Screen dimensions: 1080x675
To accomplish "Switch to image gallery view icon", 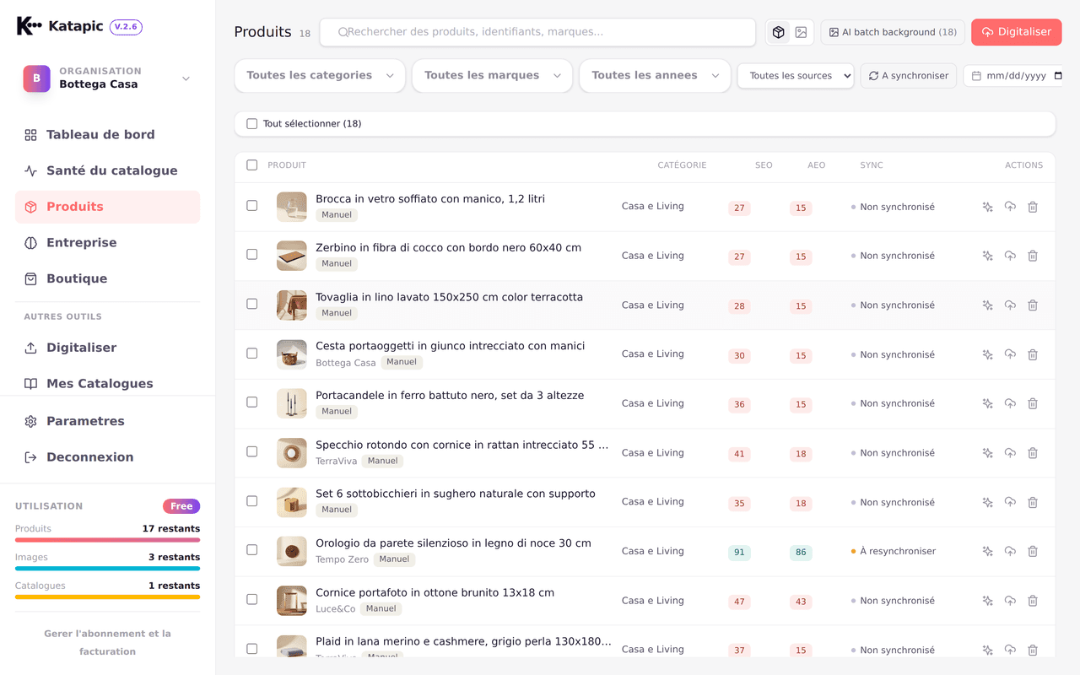I will tap(801, 32).
